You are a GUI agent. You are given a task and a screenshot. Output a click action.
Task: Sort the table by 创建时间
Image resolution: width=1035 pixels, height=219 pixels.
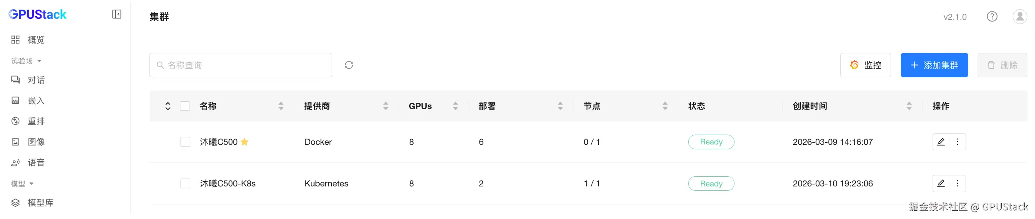(908, 106)
